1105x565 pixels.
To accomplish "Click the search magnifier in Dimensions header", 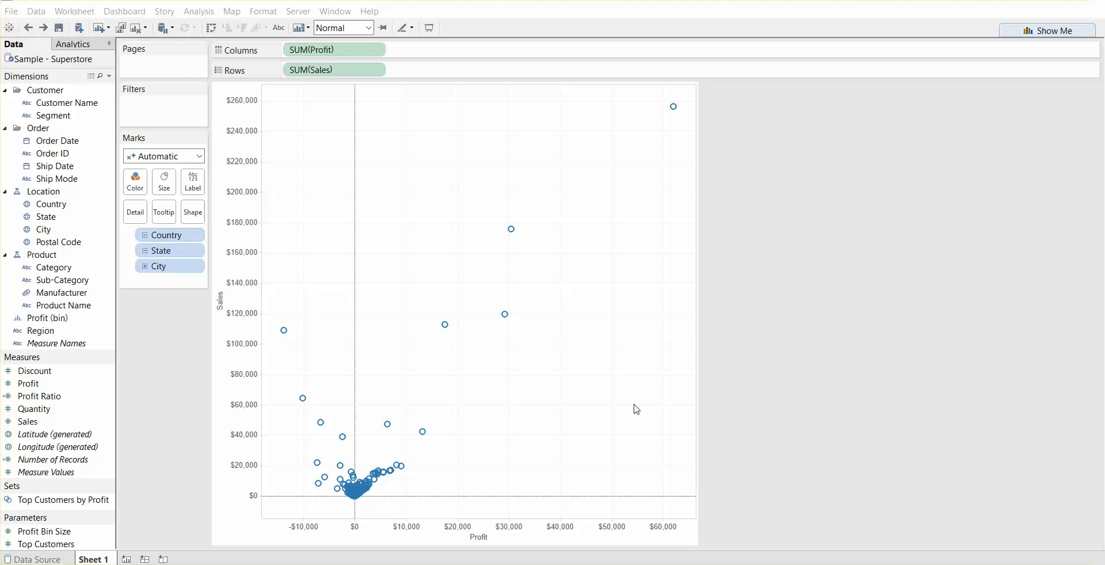I will 100,76.
